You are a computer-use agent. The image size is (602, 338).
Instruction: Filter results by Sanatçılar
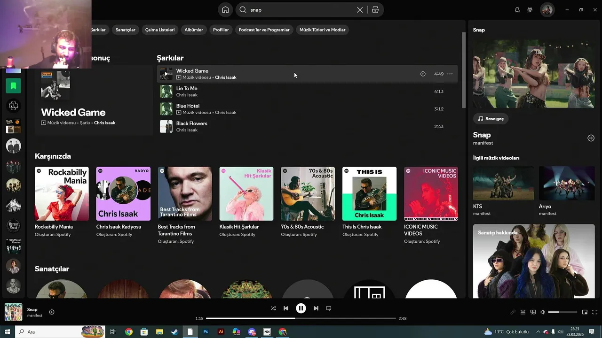pos(125,30)
